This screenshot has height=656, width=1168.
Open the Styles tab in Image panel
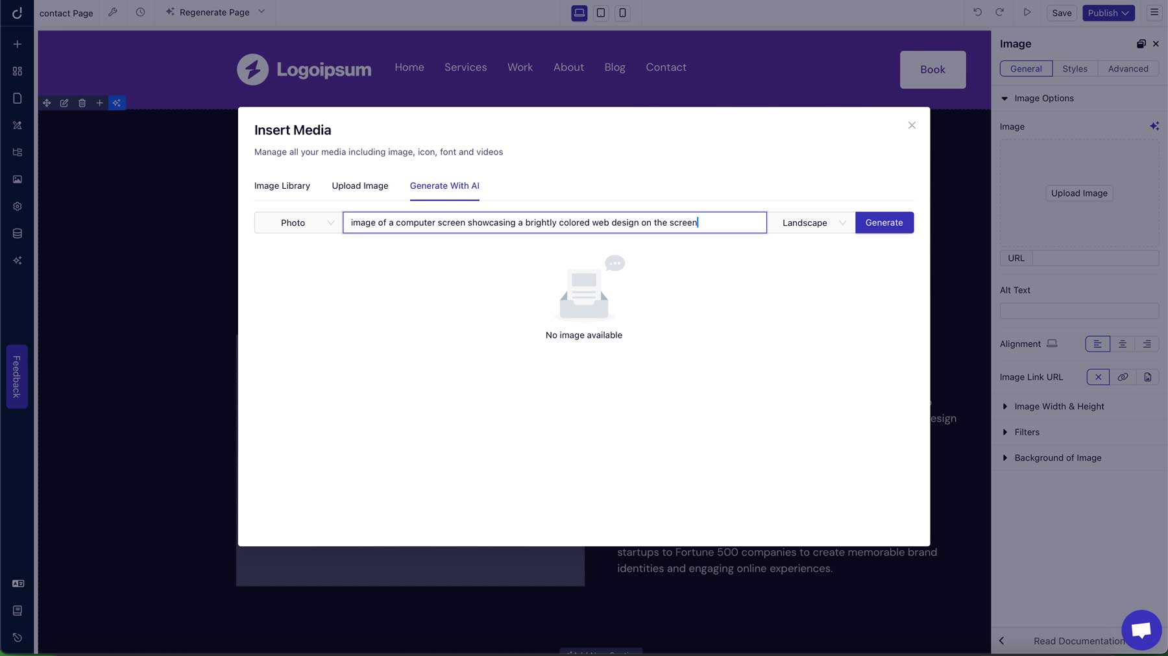[x=1075, y=69]
